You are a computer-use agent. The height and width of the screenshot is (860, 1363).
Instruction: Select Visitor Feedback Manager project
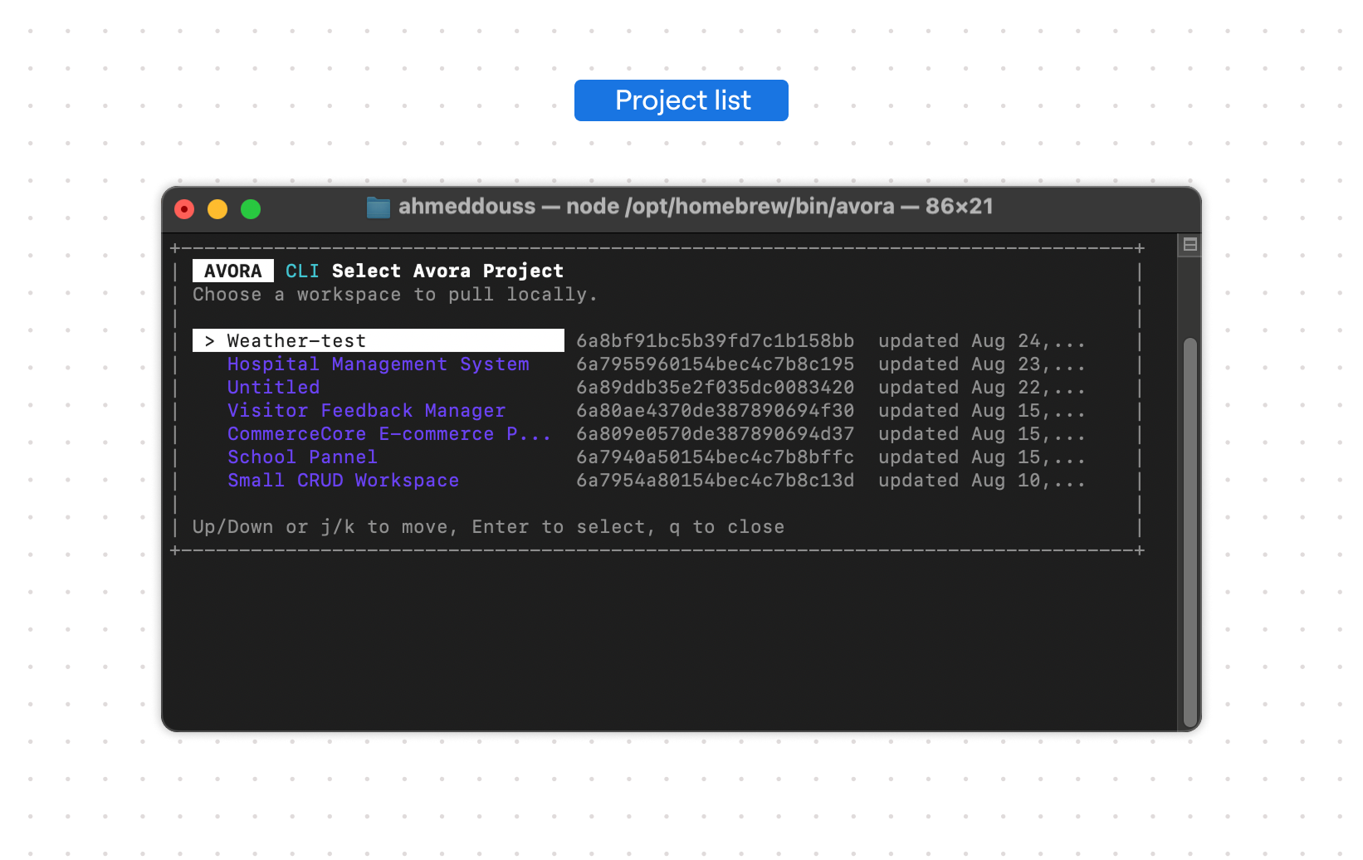tap(367, 411)
